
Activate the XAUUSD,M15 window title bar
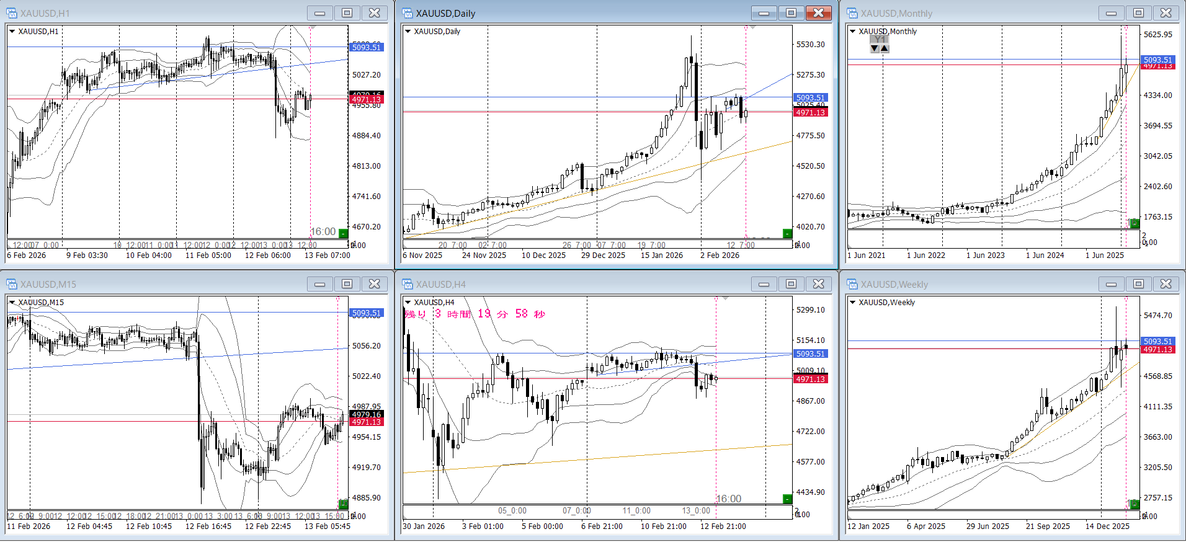click(155, 284)
